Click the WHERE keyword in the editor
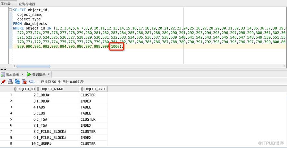287x148 pixels. 18,28
